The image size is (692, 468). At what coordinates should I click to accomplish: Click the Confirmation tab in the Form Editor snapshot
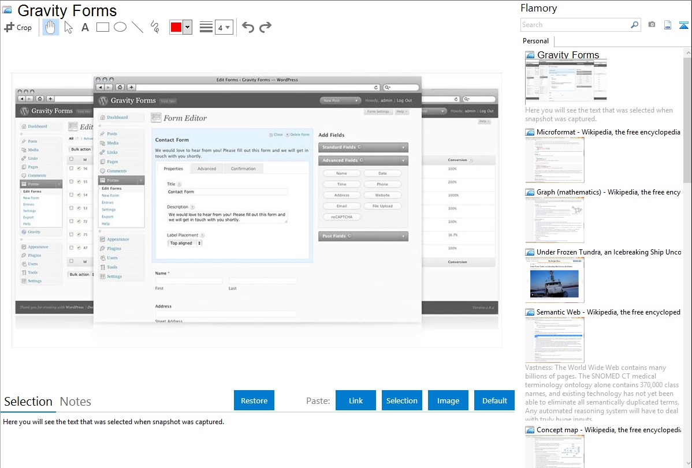[x=243, y=169]
